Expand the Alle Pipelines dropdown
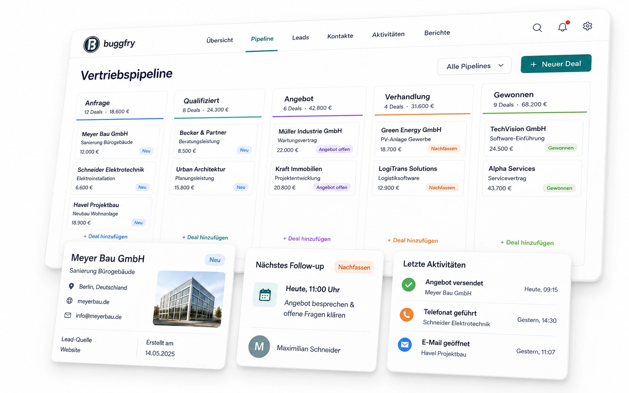Image resolution: width=629 pixels, height=393 pixels. point(474,66)
